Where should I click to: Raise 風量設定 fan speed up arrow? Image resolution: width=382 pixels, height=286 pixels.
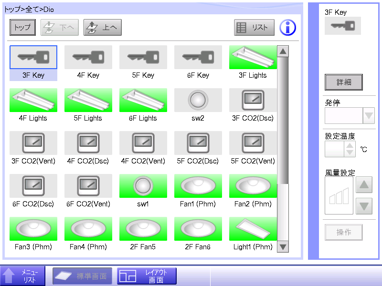[364, 185]
